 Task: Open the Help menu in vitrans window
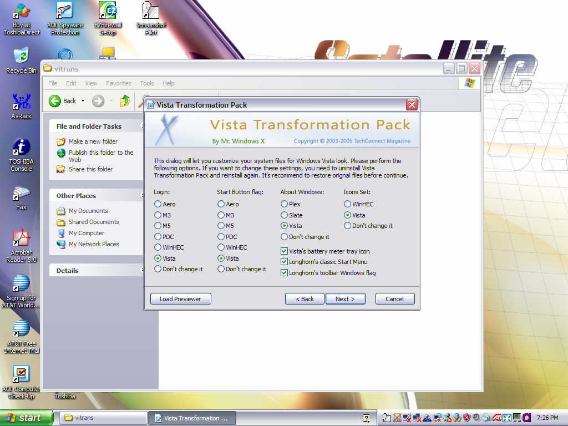point(168,83)
